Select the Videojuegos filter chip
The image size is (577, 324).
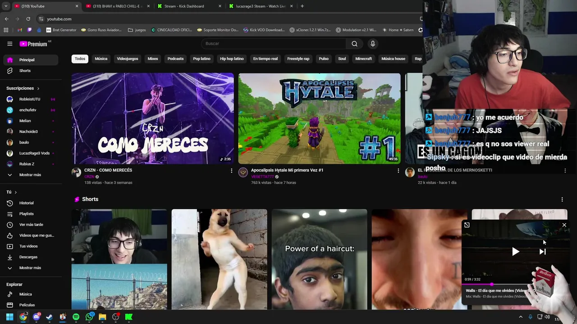coord(128,59)
